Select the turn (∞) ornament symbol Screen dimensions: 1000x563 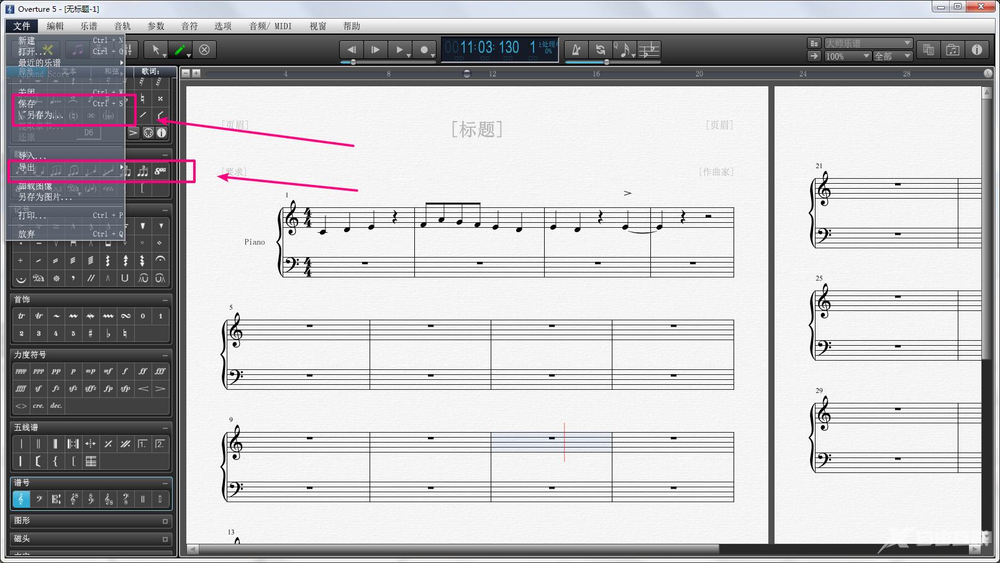point(125,316)
